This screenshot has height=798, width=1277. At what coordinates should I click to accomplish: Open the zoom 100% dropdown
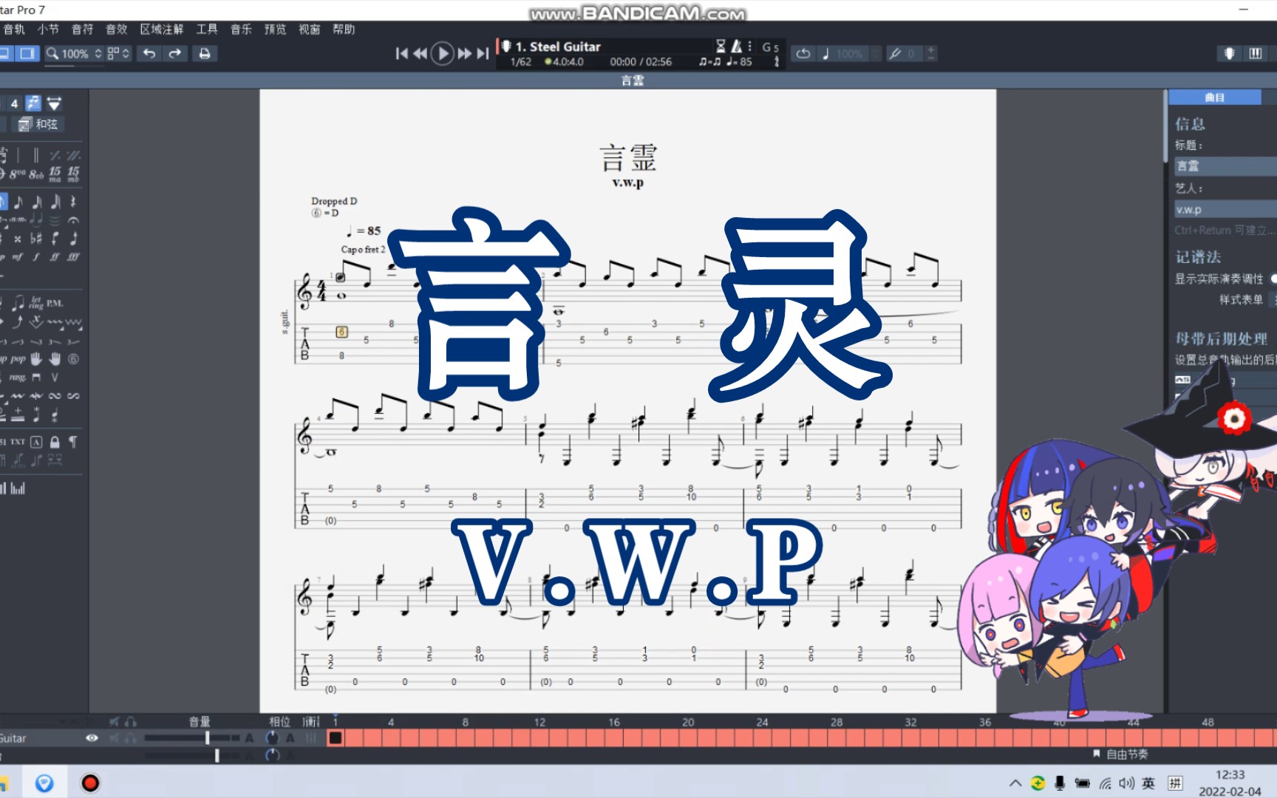coord(73,53)
